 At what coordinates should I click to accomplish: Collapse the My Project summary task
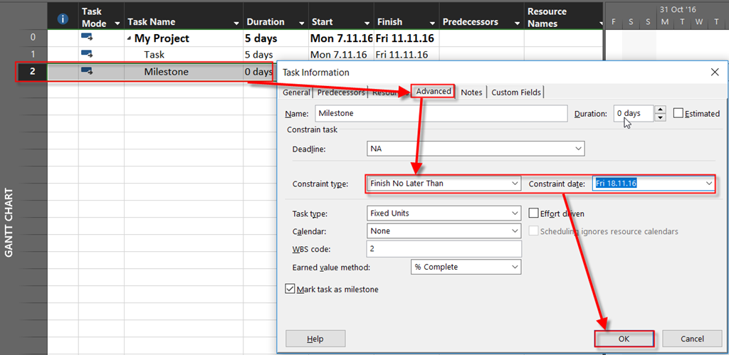point(130,38)
